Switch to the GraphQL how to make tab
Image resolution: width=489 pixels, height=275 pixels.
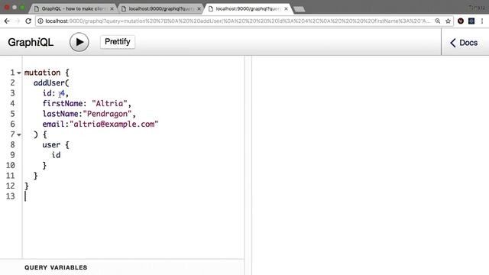pyautogui.click(x=73, y=8)
